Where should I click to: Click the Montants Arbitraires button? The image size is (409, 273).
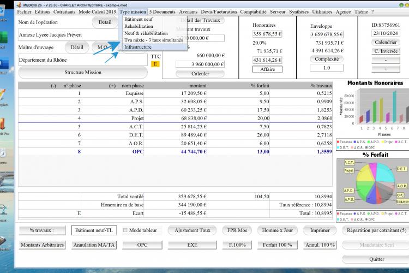pos(42,245)
